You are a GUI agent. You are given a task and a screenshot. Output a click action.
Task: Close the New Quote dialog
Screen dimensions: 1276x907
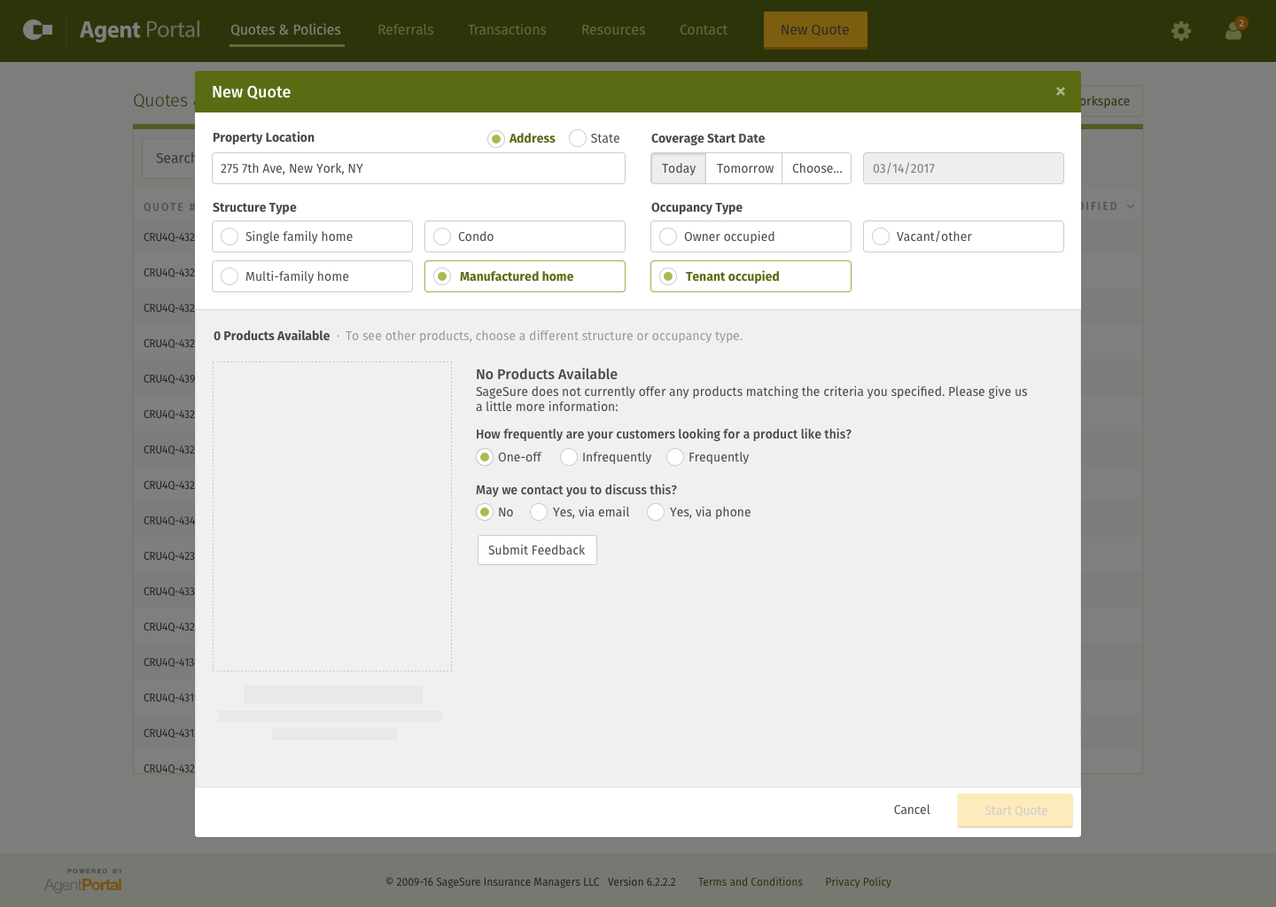1060,91
